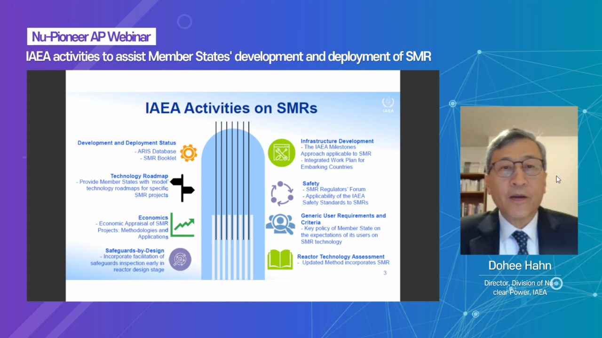Click '- ARIS Database' bullet

point(155,151)
